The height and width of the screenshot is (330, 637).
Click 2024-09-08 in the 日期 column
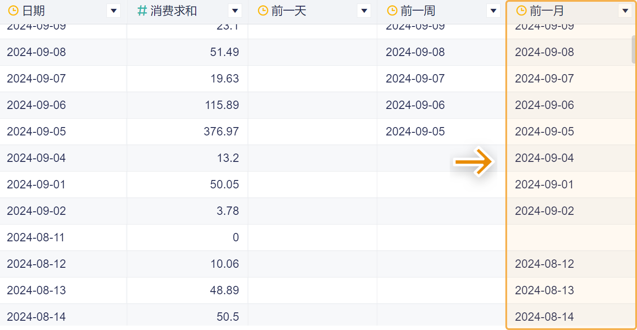point(36,52)
